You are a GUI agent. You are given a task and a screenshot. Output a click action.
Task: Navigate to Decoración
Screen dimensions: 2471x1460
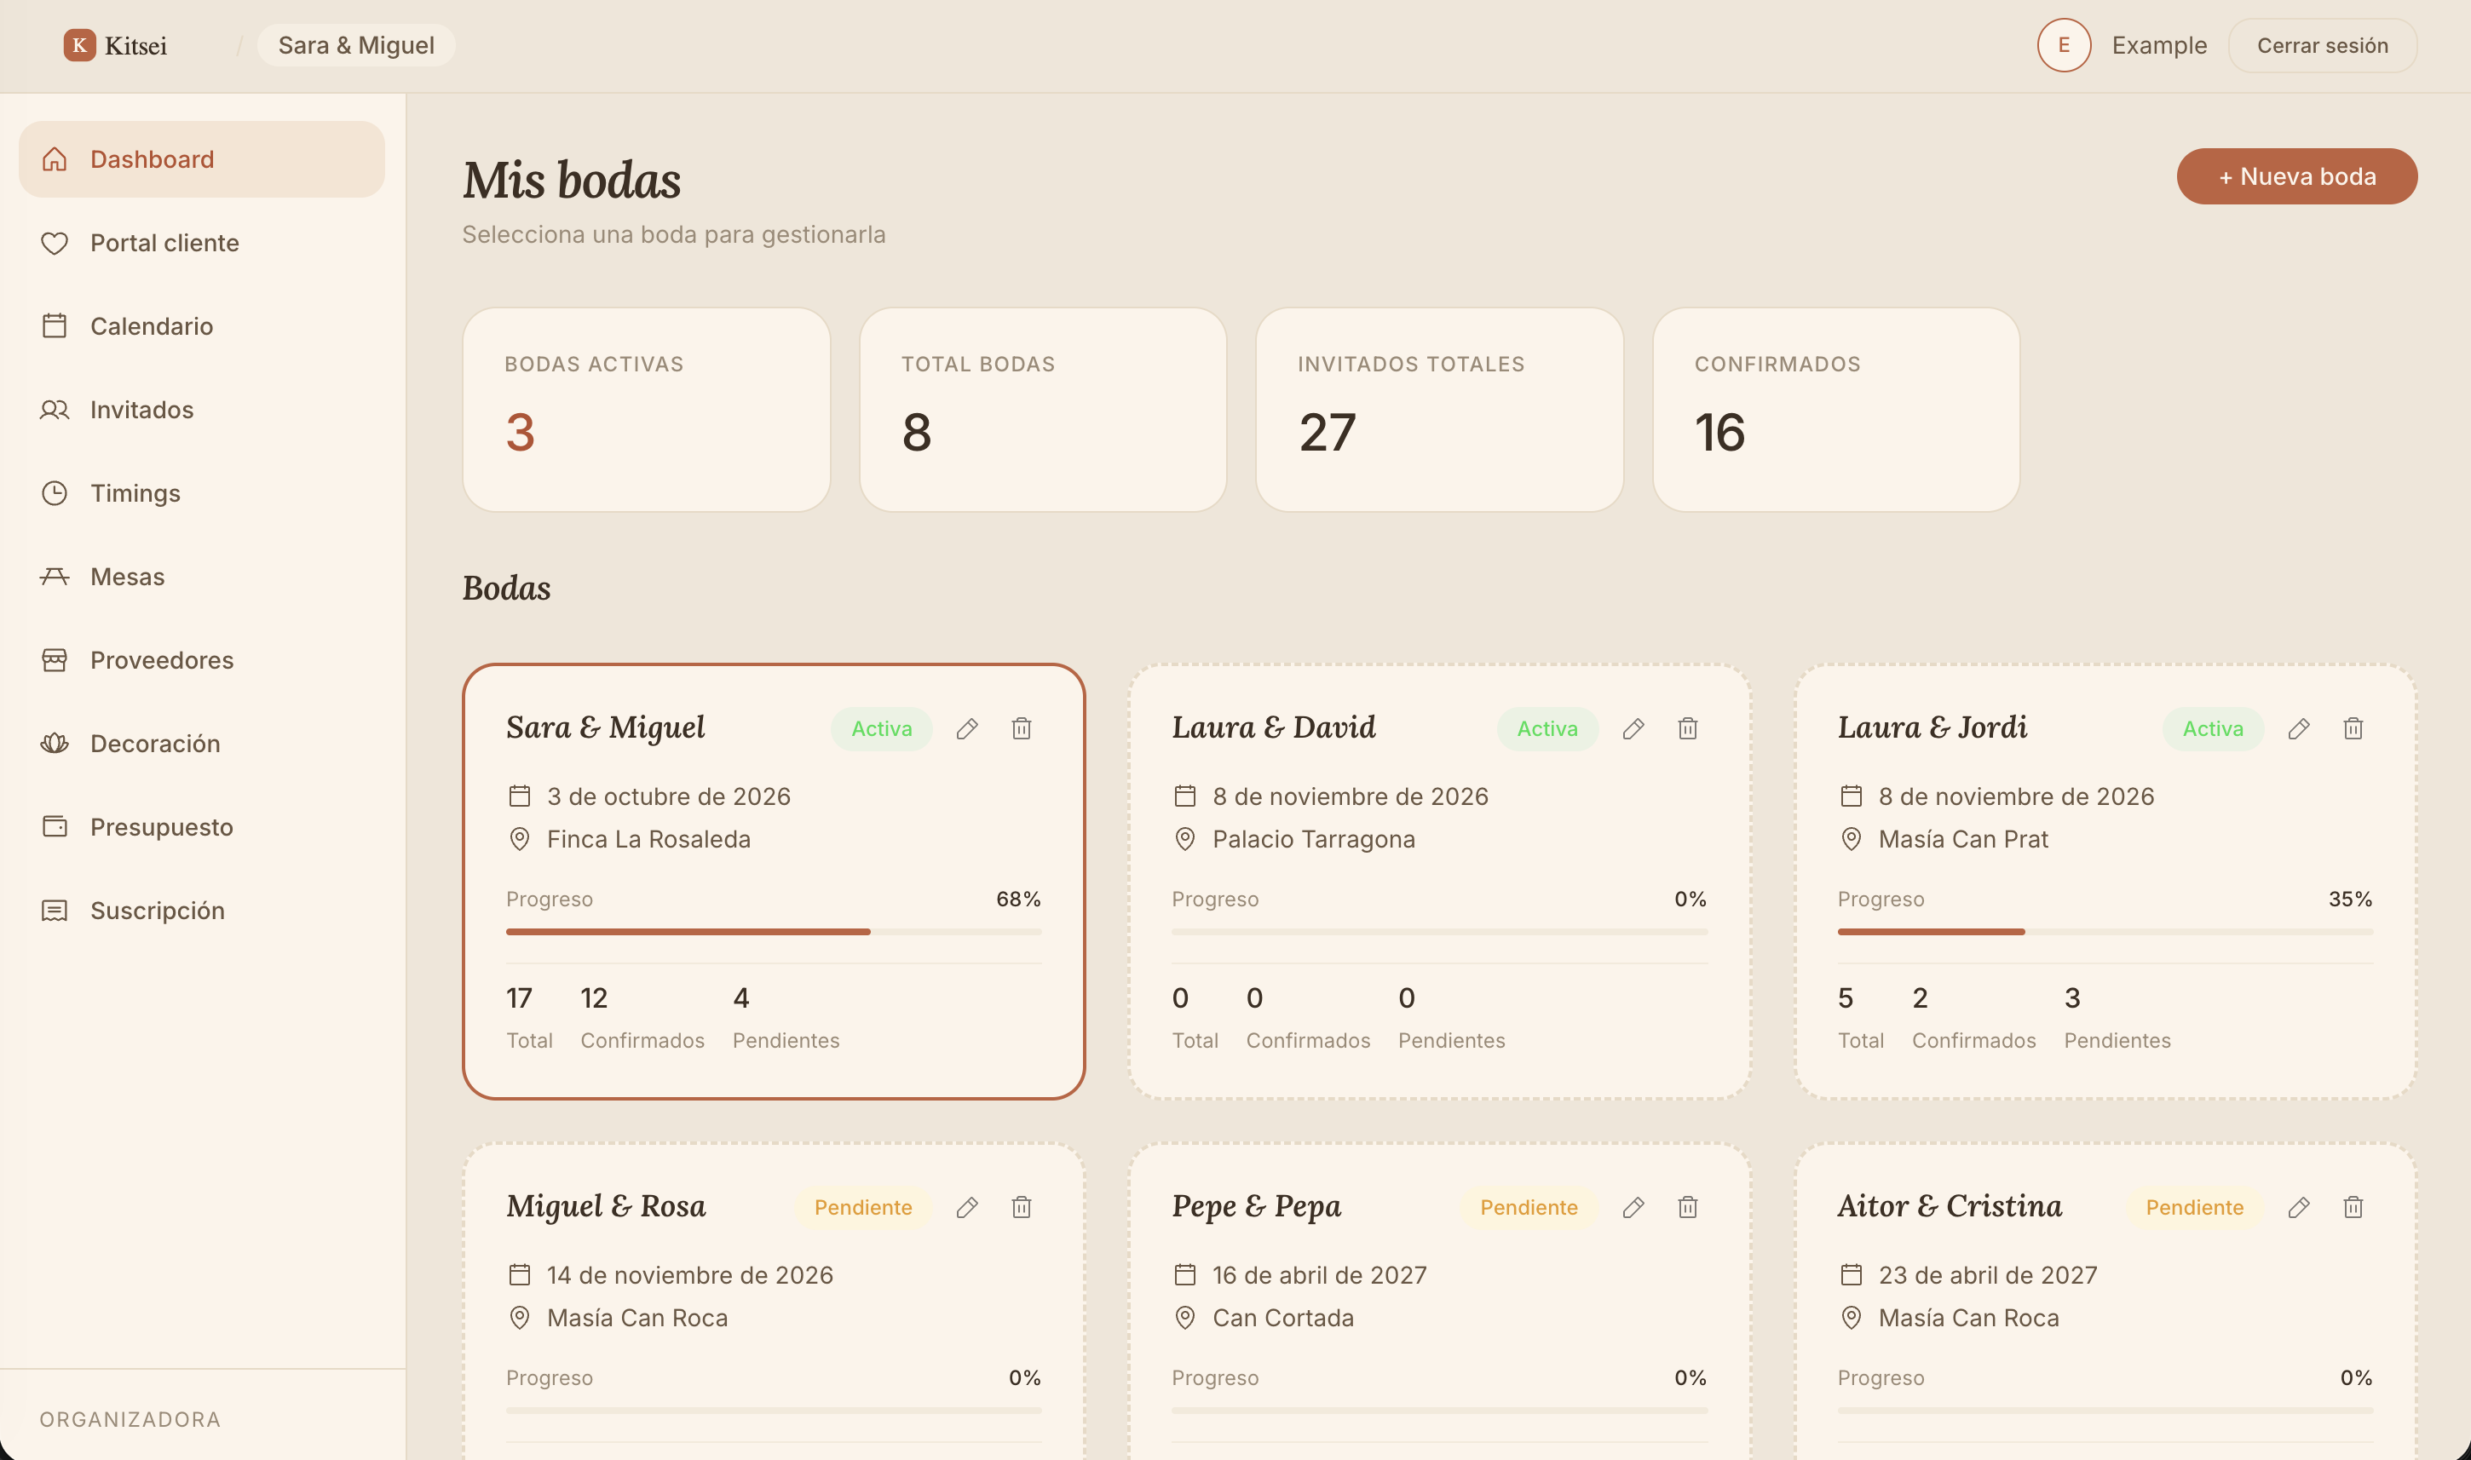(x=202, y=744)
